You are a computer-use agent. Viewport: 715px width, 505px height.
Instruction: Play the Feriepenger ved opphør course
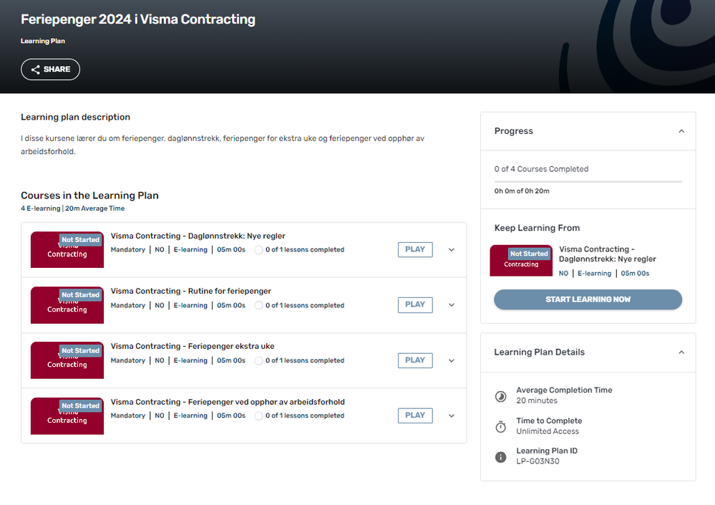415,415
